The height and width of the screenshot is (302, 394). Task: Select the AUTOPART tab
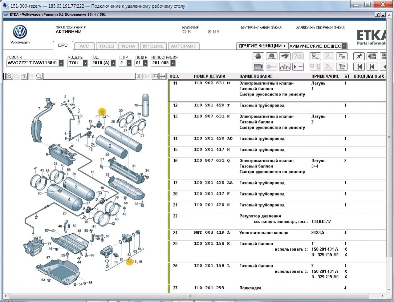(x=184, y=46)
